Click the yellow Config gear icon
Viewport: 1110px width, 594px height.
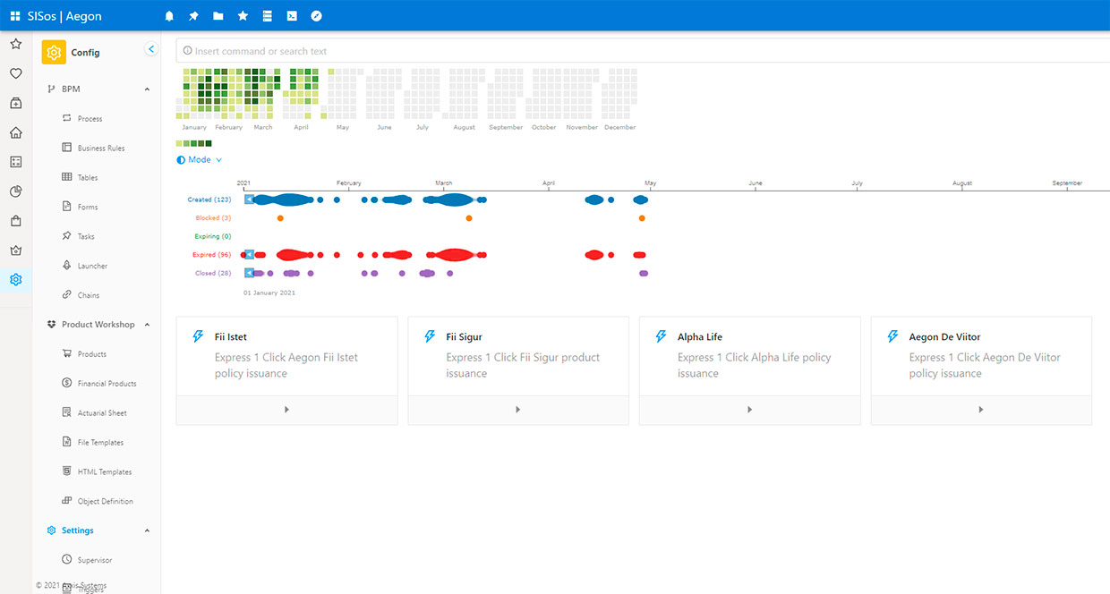click(x=54, y=53)
